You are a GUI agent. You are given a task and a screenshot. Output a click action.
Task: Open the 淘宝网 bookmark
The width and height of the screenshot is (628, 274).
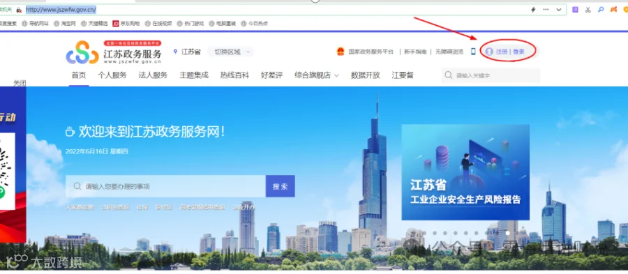(65, 24)
